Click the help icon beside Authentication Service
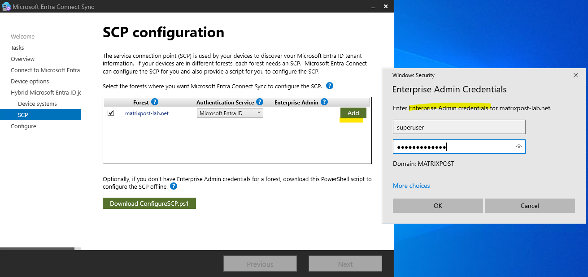The width and height of the screenshot is (588, 277). pyautogui.click(x=260, y=102)
